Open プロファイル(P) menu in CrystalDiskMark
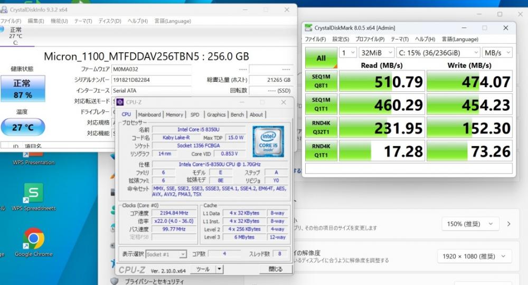The width and height of the screenshot is (528, 285). click(370, 40)
